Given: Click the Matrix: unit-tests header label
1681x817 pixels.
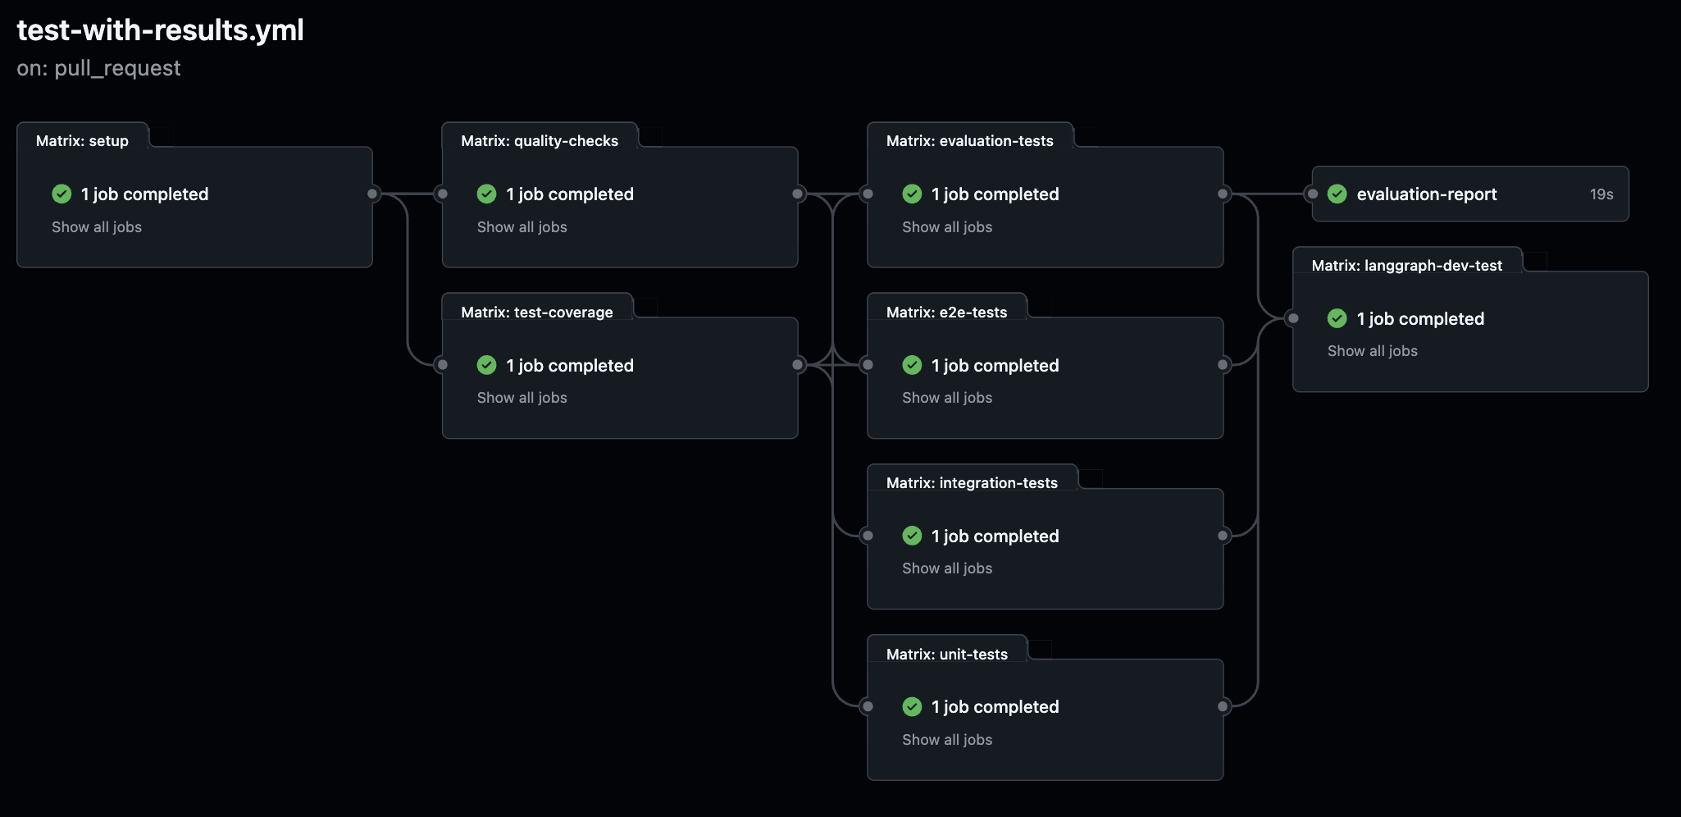Looking at the screenshot, I should [x=948, y=654].
